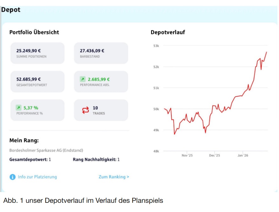Image resolution: width=279 pixels, height=212 pixels.
Task: Click the Dec '25 axis label
Action: click(x=215, y=156)
